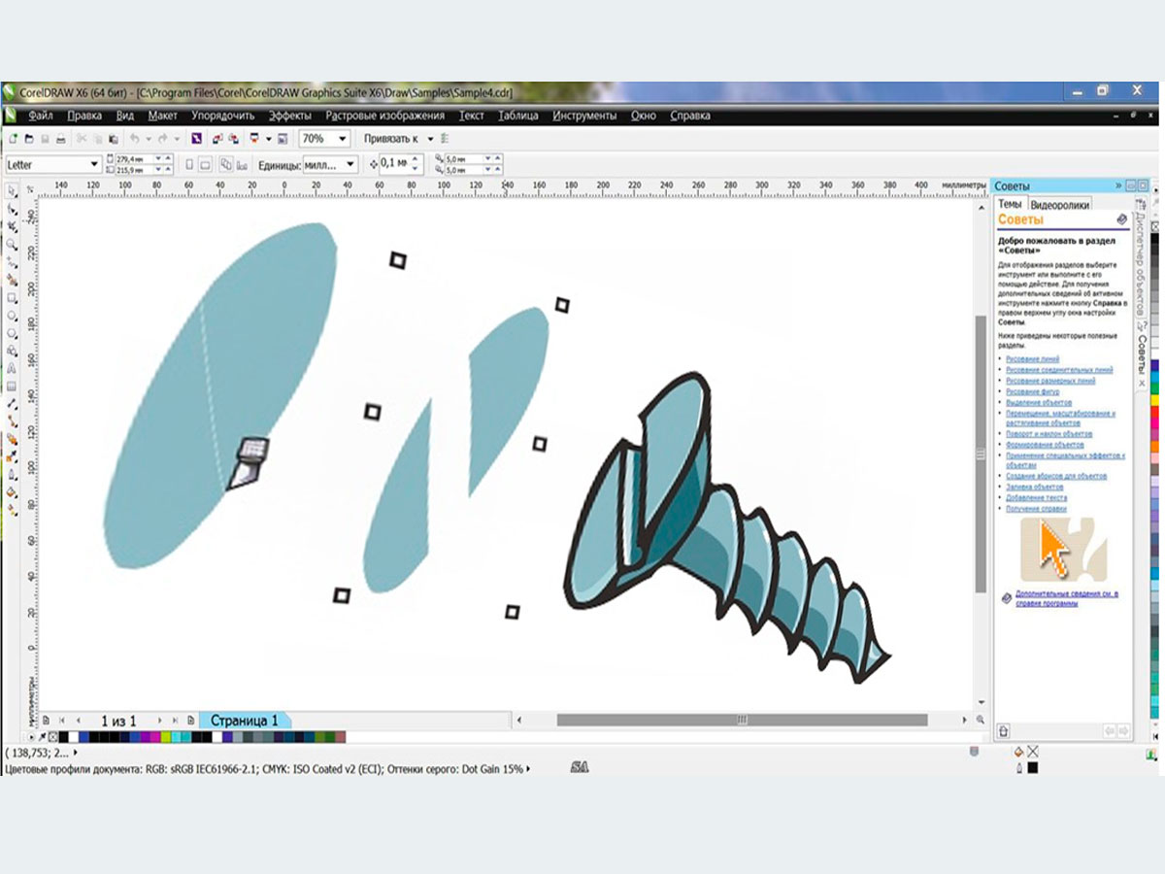The width and height of the screenshot is (1165, 874).
Task: Toggle portrait page orientation
Action: tap(189, 164)
